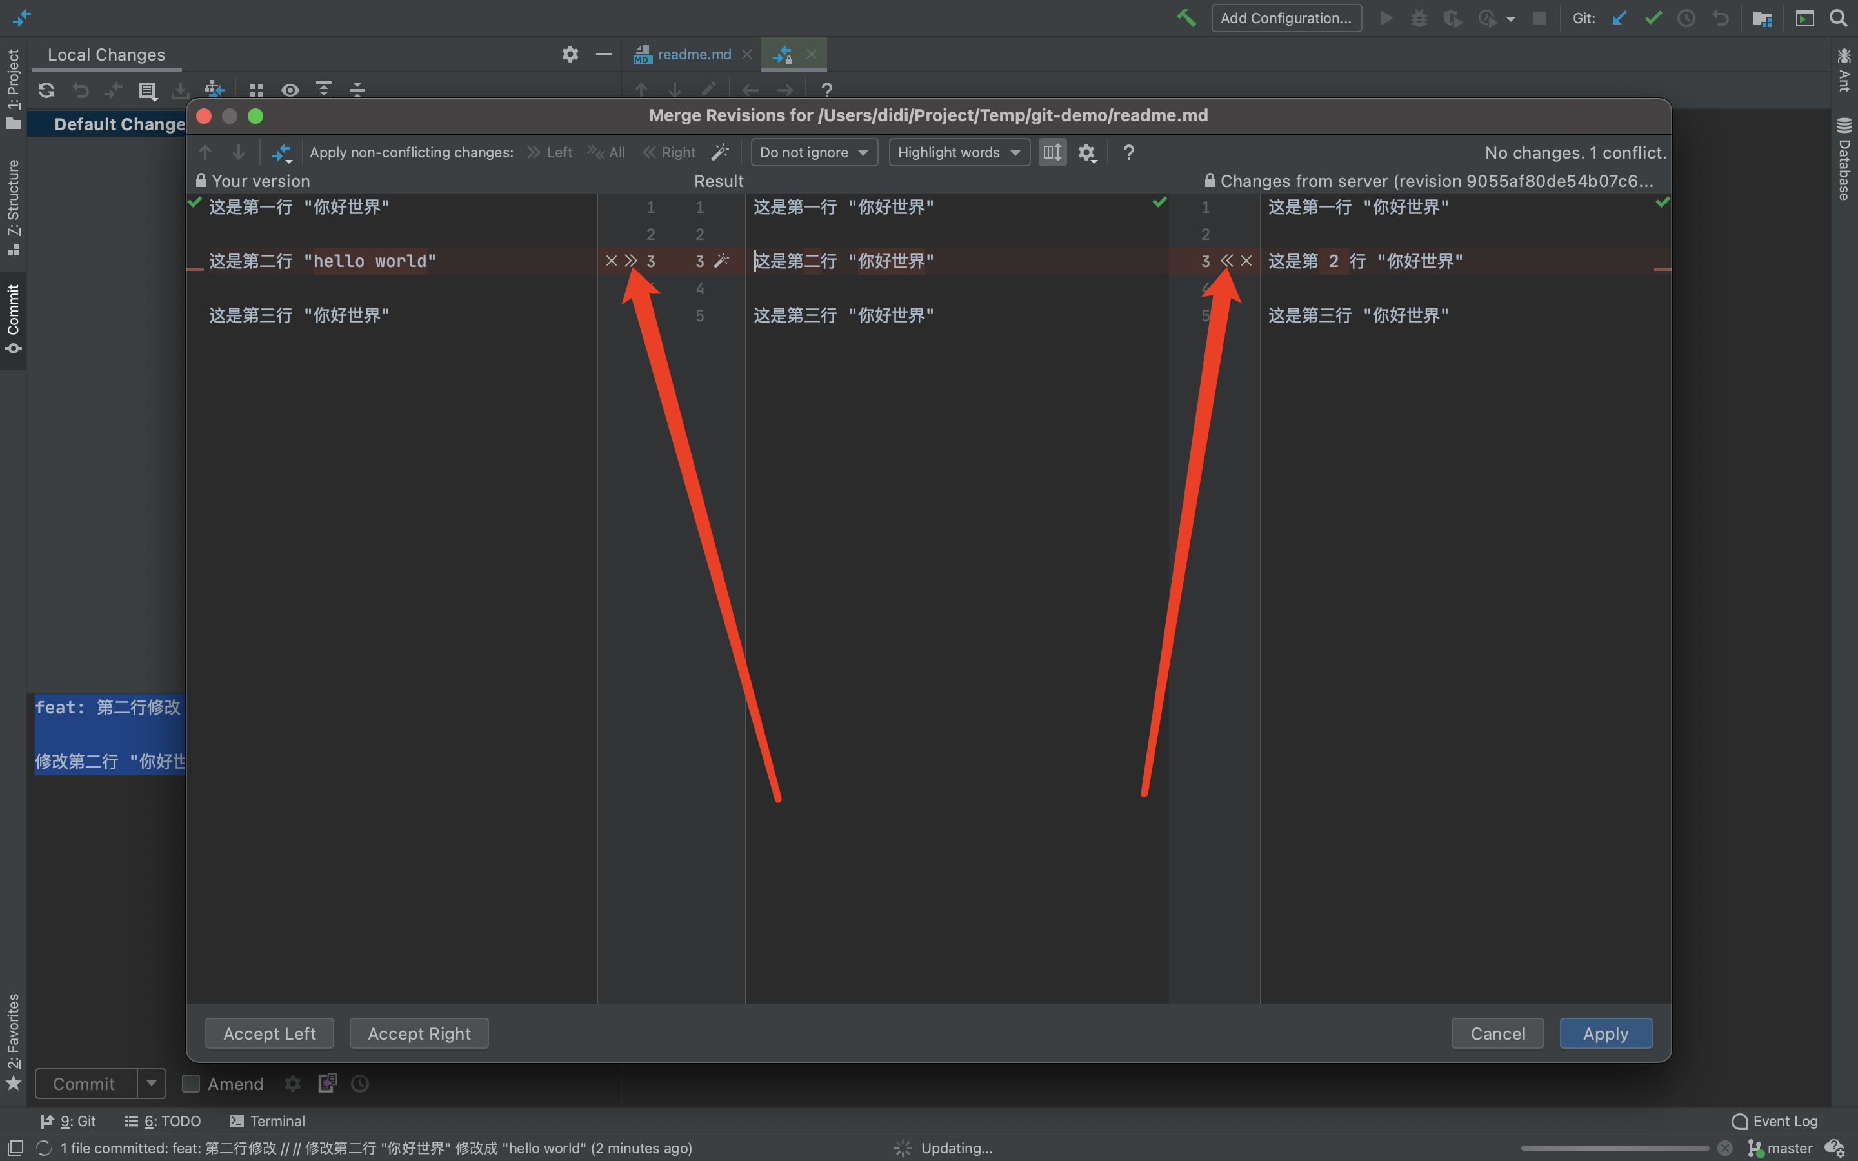1858x1161 pixels.
Task: Click the magic wand resolve conflicts icon
Action: click(x=719, y=152)
